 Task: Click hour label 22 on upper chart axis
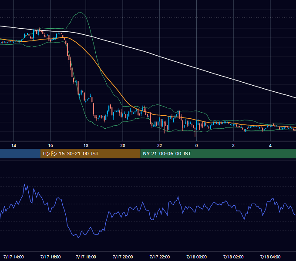(160, 146)
